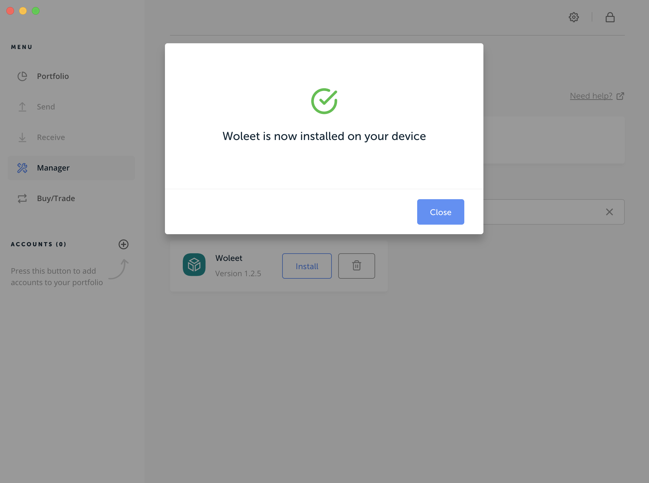Clear search with the X icon
The width and height of the screenshot is (649, 483).
[x=609, y=212]
